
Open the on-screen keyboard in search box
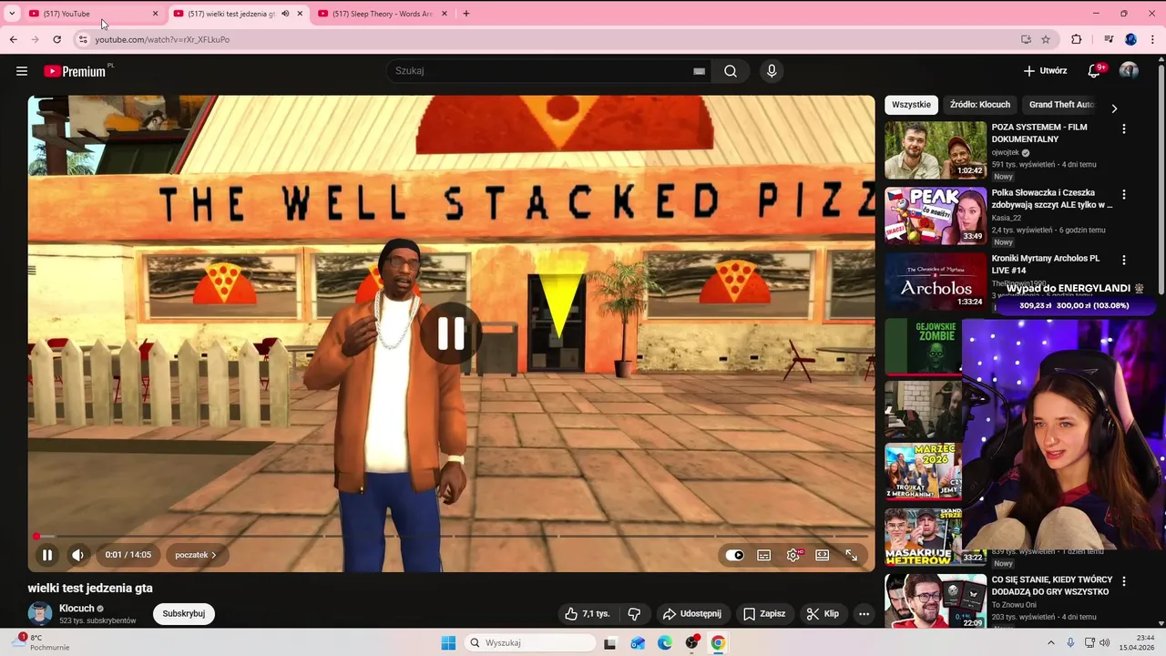(x=699, y=71)
